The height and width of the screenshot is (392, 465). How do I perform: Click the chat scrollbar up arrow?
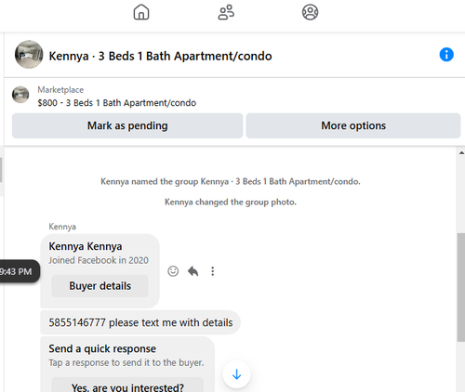click(x=461, y=152)
